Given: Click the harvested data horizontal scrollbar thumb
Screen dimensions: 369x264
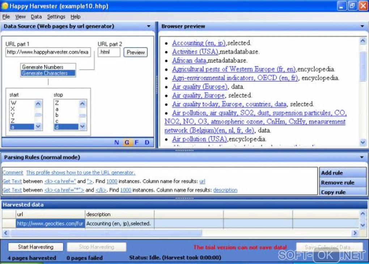Looking at the screenshot, I should click(106, 233).
